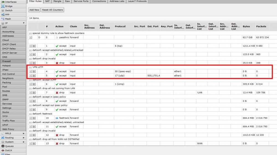Screen dimensions: 277x155
Task: Disable rule 5 with its D button
Action: point(34,76)
